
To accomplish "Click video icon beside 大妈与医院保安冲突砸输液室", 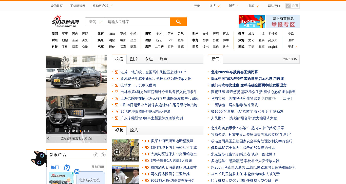I will coord(147,154).
